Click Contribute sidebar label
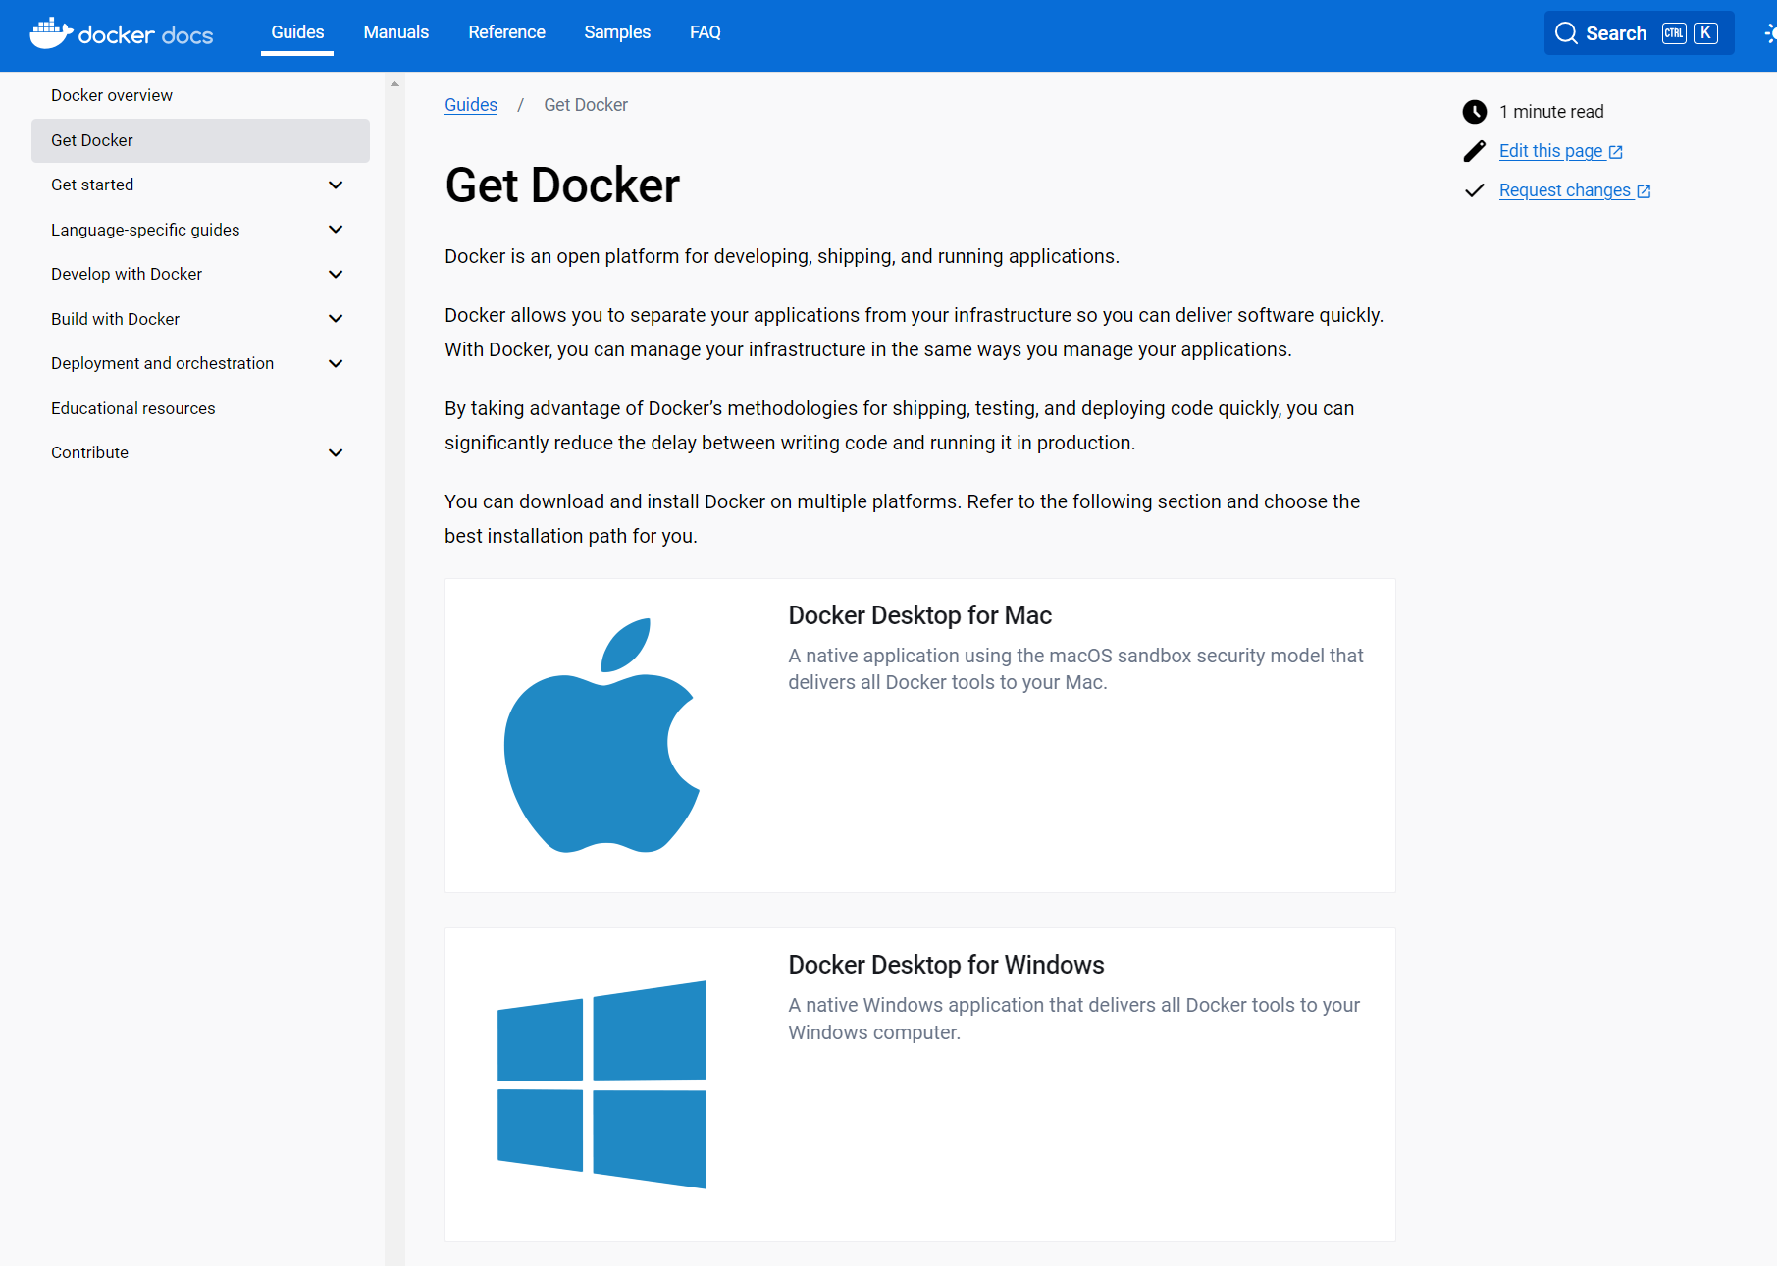This screenshot has height=1266, width=1777. click(89, 452)
